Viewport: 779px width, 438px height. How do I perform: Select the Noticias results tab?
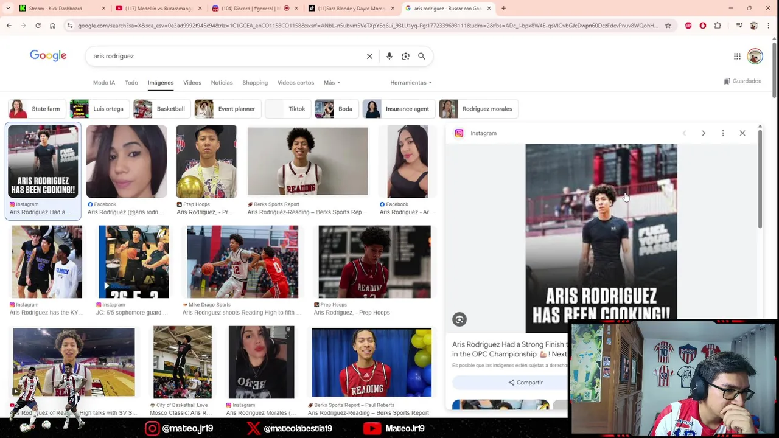222,83
